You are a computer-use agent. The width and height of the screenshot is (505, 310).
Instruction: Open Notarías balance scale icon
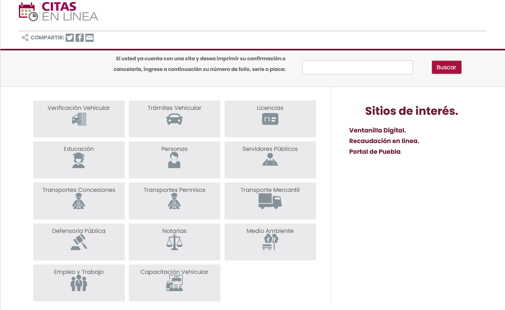pyautogui.click(x=174, y=242)
